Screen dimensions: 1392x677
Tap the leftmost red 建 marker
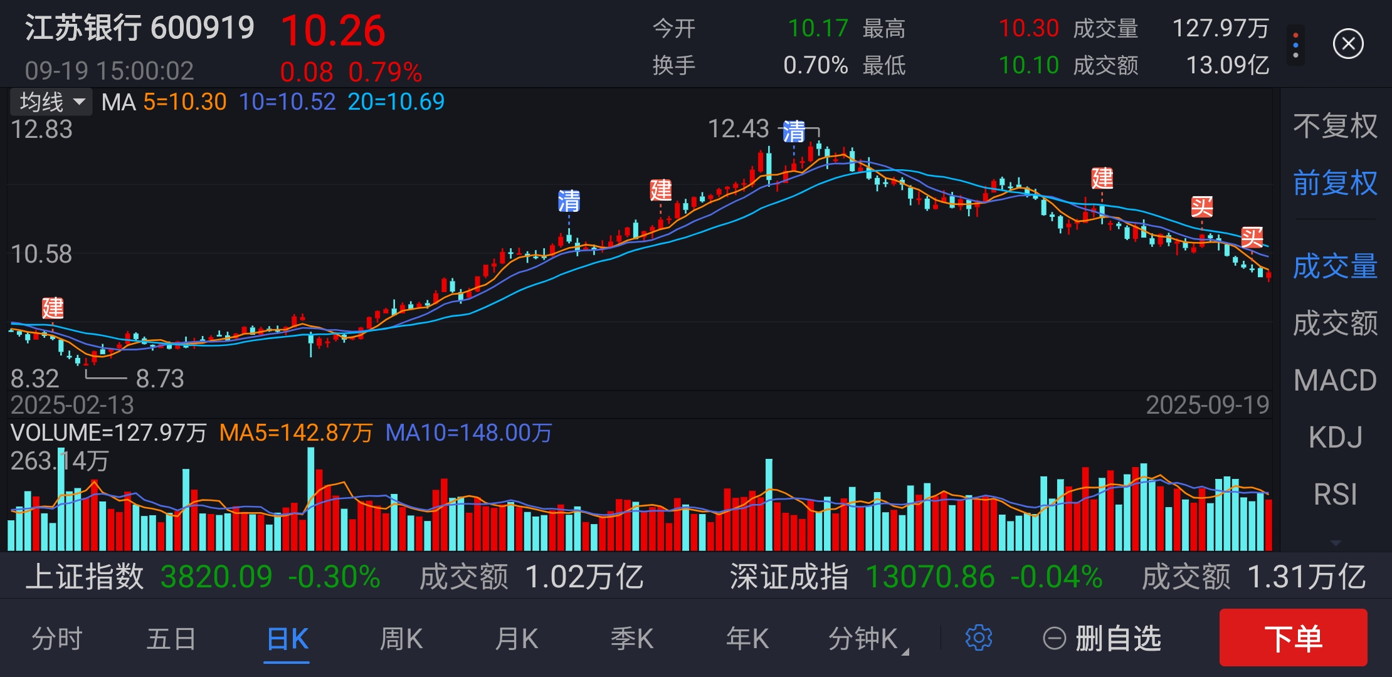(53, 308)
